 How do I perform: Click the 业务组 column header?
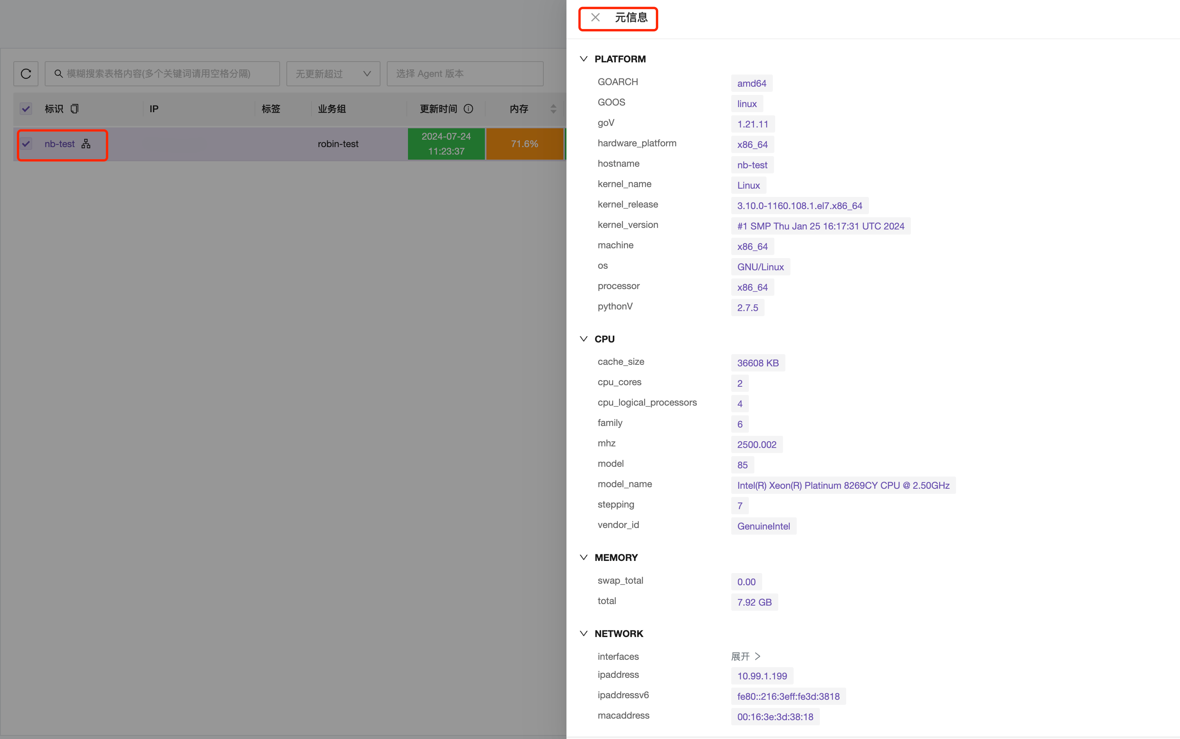(333, 109)
